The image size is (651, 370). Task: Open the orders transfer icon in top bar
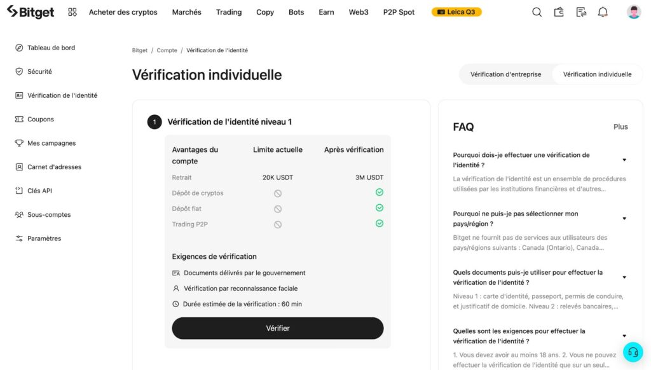point(580,11)
